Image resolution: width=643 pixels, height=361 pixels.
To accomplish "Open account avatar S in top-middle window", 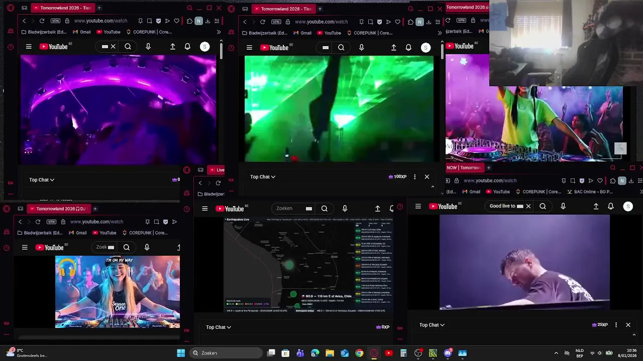I will pos(425,48).
